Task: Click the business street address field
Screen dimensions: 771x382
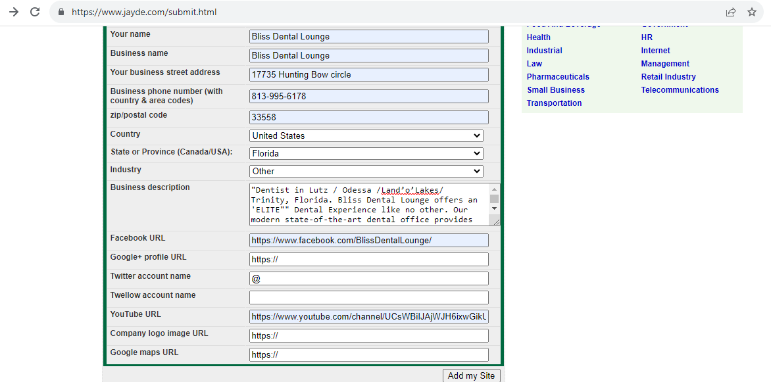Action: click(x=369, y=75)
